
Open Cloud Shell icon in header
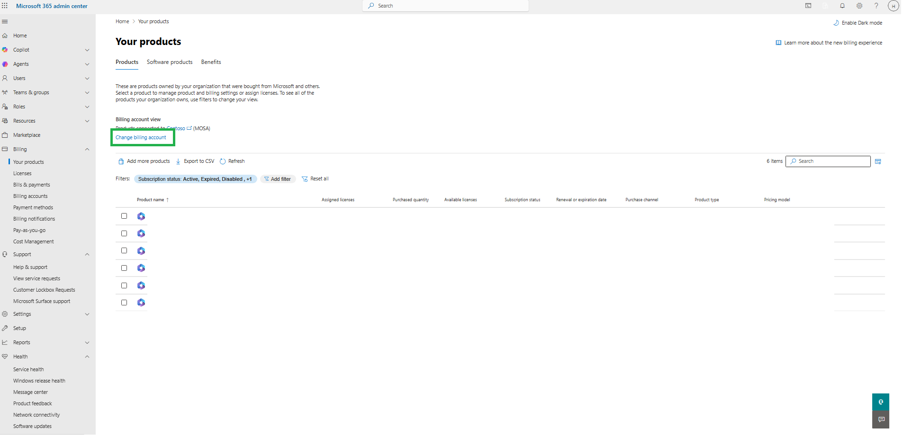(808, 6)
